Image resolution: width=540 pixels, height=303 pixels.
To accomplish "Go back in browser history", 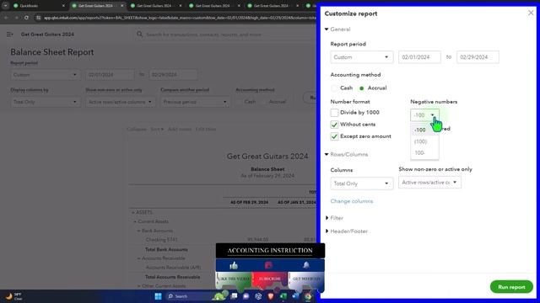I will coord(7,18).
